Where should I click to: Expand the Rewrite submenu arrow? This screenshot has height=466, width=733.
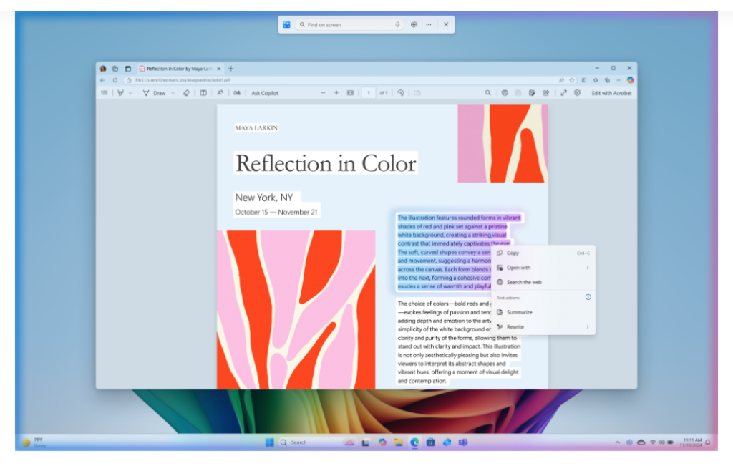(588, 327)
